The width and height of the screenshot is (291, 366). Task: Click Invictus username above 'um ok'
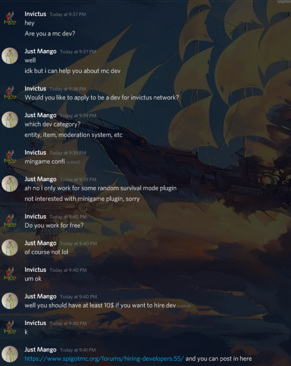[35, 270]
